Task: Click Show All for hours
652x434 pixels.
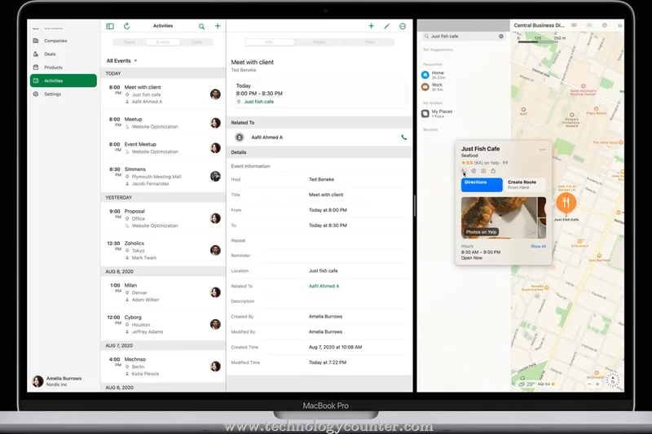Action: pyautogui.click(x=538, y=246)
